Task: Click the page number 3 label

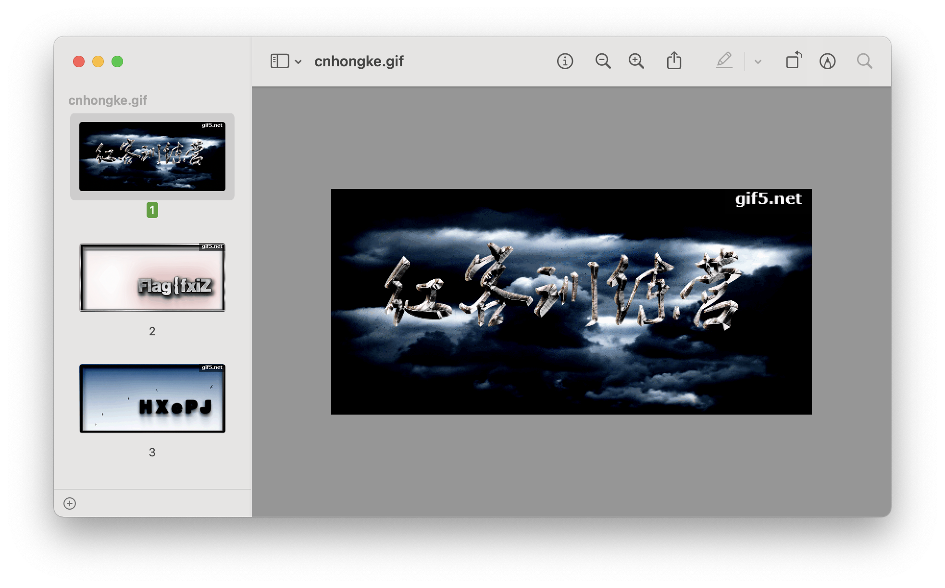Action: (152, 452)
